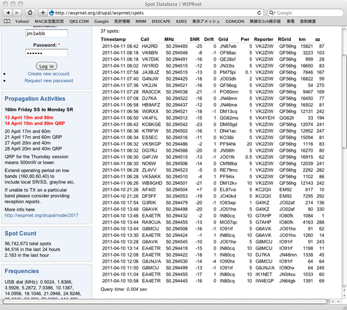This screenshot has width=347, height=310.
Task: Click the site favicon in the address bar
Action: tap(51, 13)
